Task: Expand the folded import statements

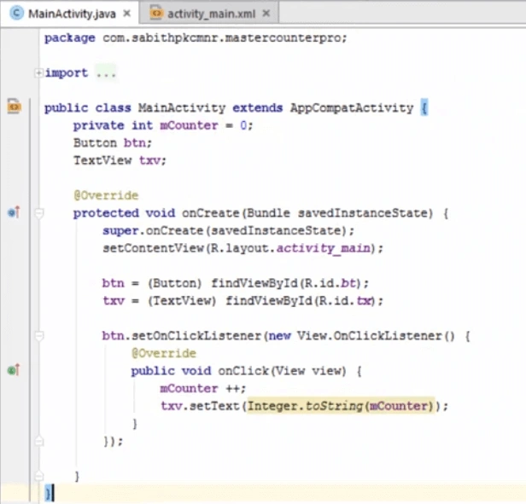Action: [38, 72]
